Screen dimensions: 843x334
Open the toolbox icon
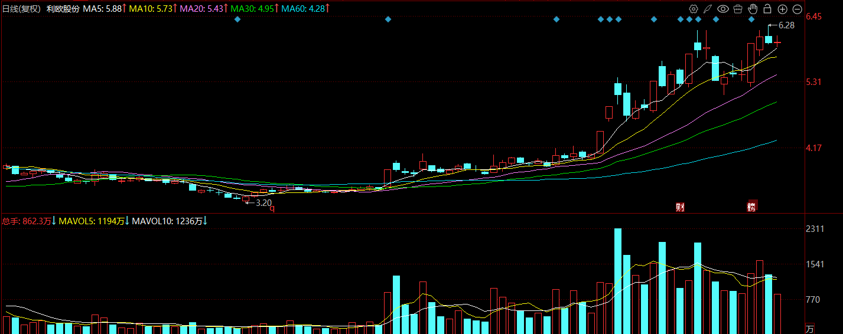pos(738,9)
